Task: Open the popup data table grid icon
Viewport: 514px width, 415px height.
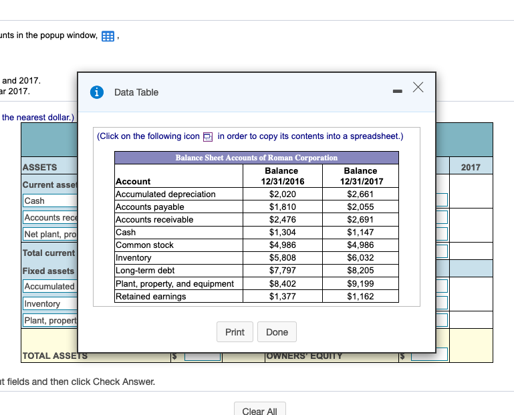Action: point(108,36)
